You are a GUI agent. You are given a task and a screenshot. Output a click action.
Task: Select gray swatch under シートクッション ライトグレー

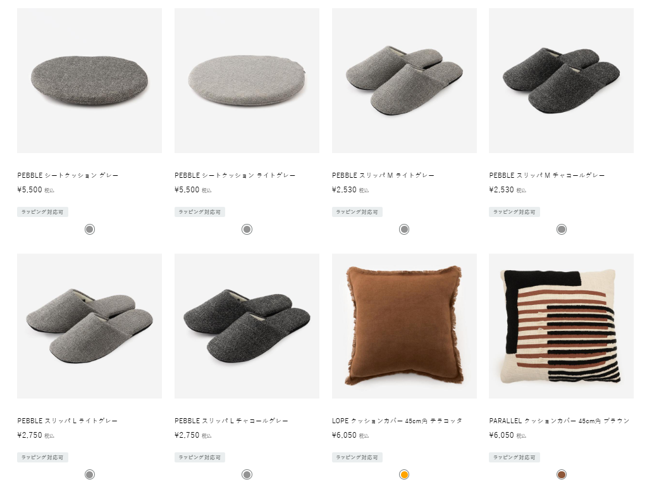click(247, 229)
